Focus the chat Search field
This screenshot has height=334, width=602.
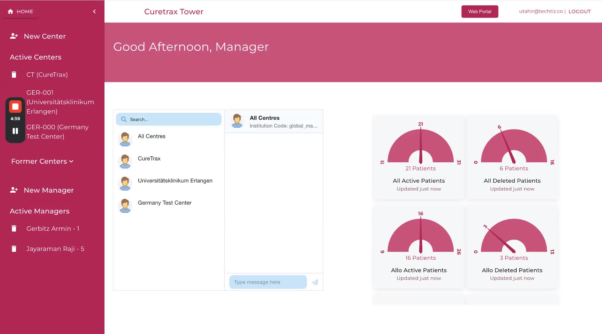coord(169,119)
